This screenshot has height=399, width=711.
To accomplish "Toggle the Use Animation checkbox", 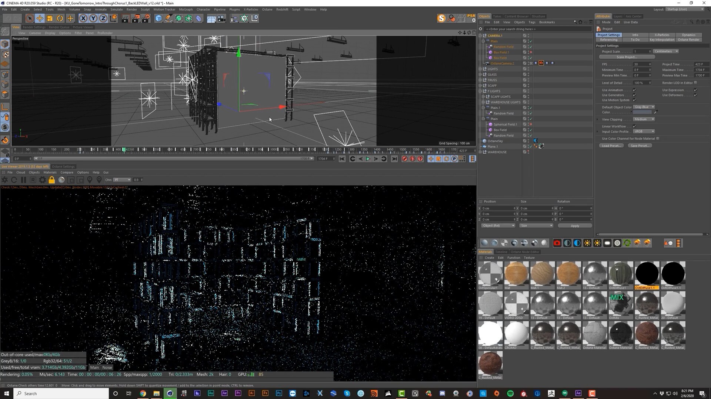I will (634, 90).
